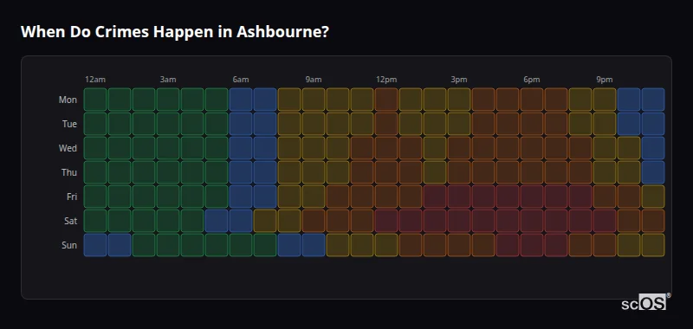
Task: Click the Friday 12pm heatmap cell
Action: [386, 197]
